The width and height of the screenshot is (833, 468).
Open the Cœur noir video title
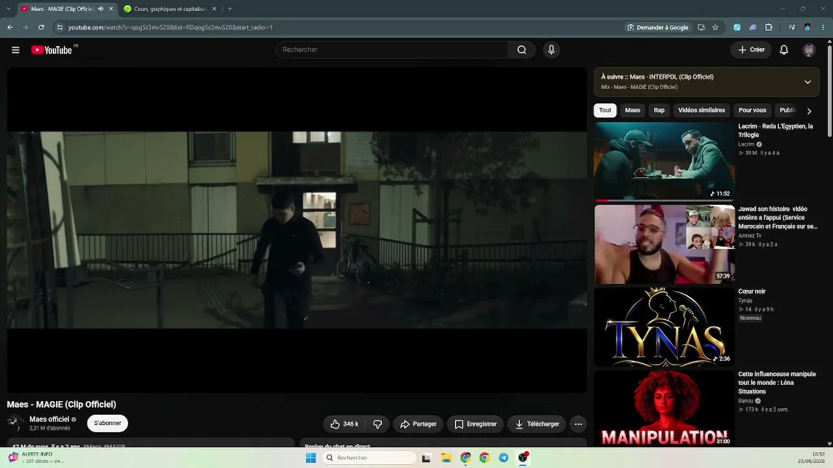pos(752,292)
